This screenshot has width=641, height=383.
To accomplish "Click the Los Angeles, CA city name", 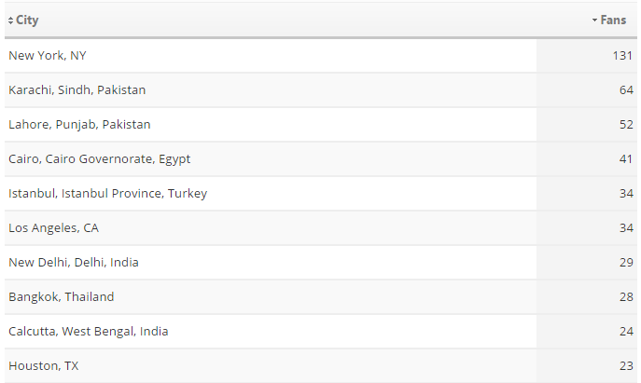I will pyautogui.click(x=53, y=228).
